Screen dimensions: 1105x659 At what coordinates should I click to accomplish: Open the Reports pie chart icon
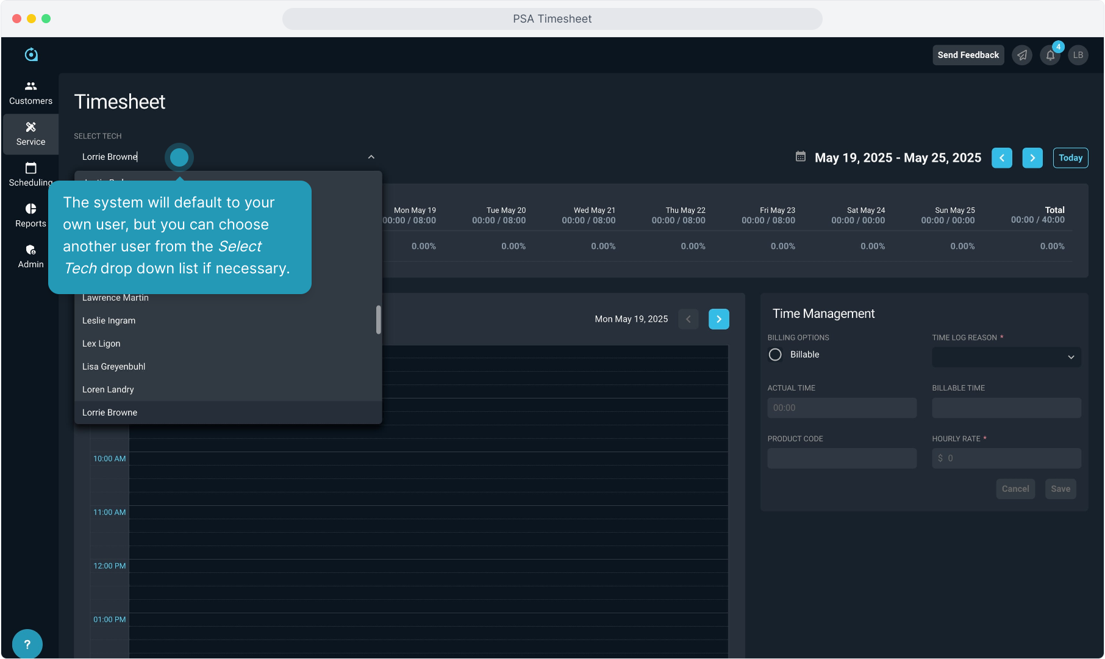[x=30, y=209]
